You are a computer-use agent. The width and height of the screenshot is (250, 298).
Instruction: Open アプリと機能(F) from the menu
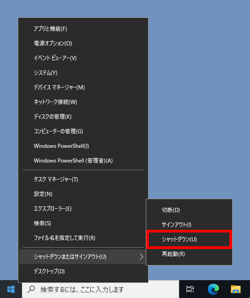pyautogui.click(x=83, y=29)
